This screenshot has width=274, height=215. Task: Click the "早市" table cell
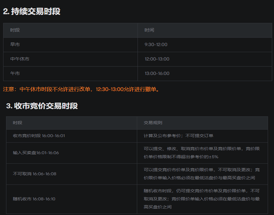pos(15,45)
